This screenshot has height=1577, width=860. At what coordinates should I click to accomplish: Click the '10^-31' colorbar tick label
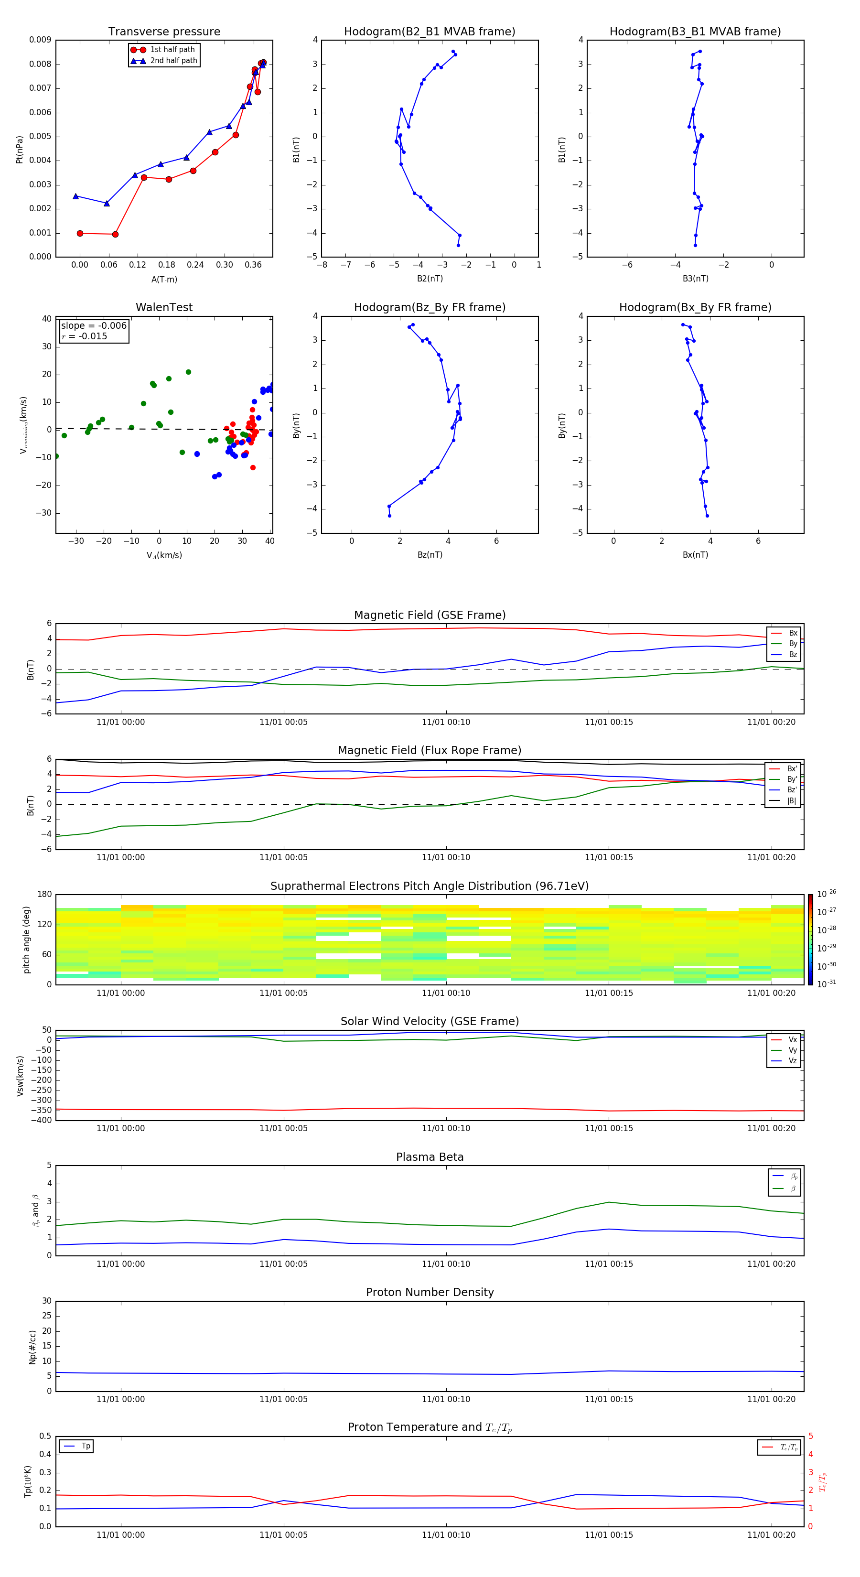point(827,984)
